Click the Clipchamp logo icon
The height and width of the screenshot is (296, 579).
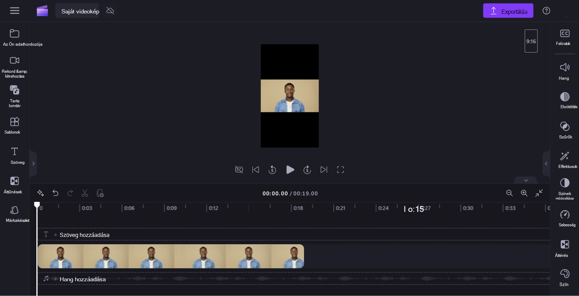click(x=42, y=11)
